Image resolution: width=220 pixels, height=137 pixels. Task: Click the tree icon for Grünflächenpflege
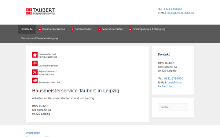click(35, 64)
